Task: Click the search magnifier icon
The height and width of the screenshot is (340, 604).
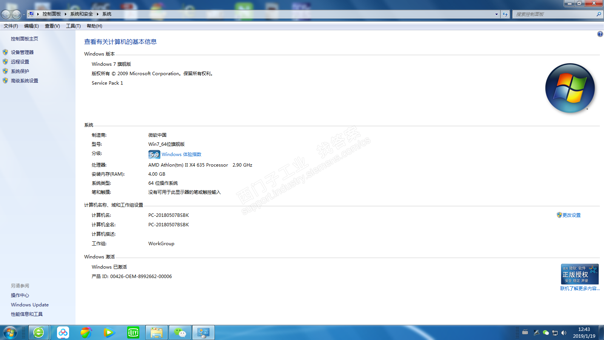Action: click(599, 14)
